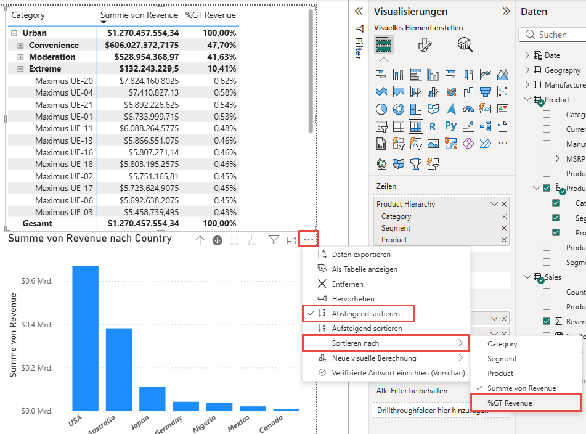This screenshot has width=586, height=434.
Task: Select the funnel chart visual
Action: pyautogui.click(x=485, y=92)
